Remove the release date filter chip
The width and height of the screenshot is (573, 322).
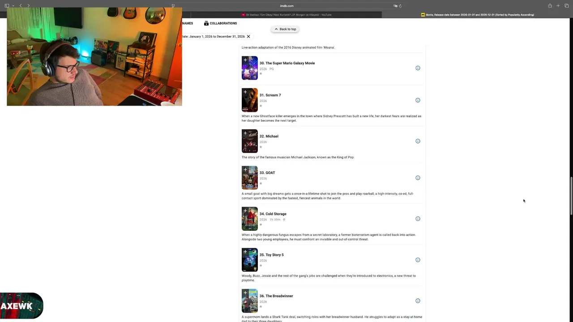click(248, 37)
